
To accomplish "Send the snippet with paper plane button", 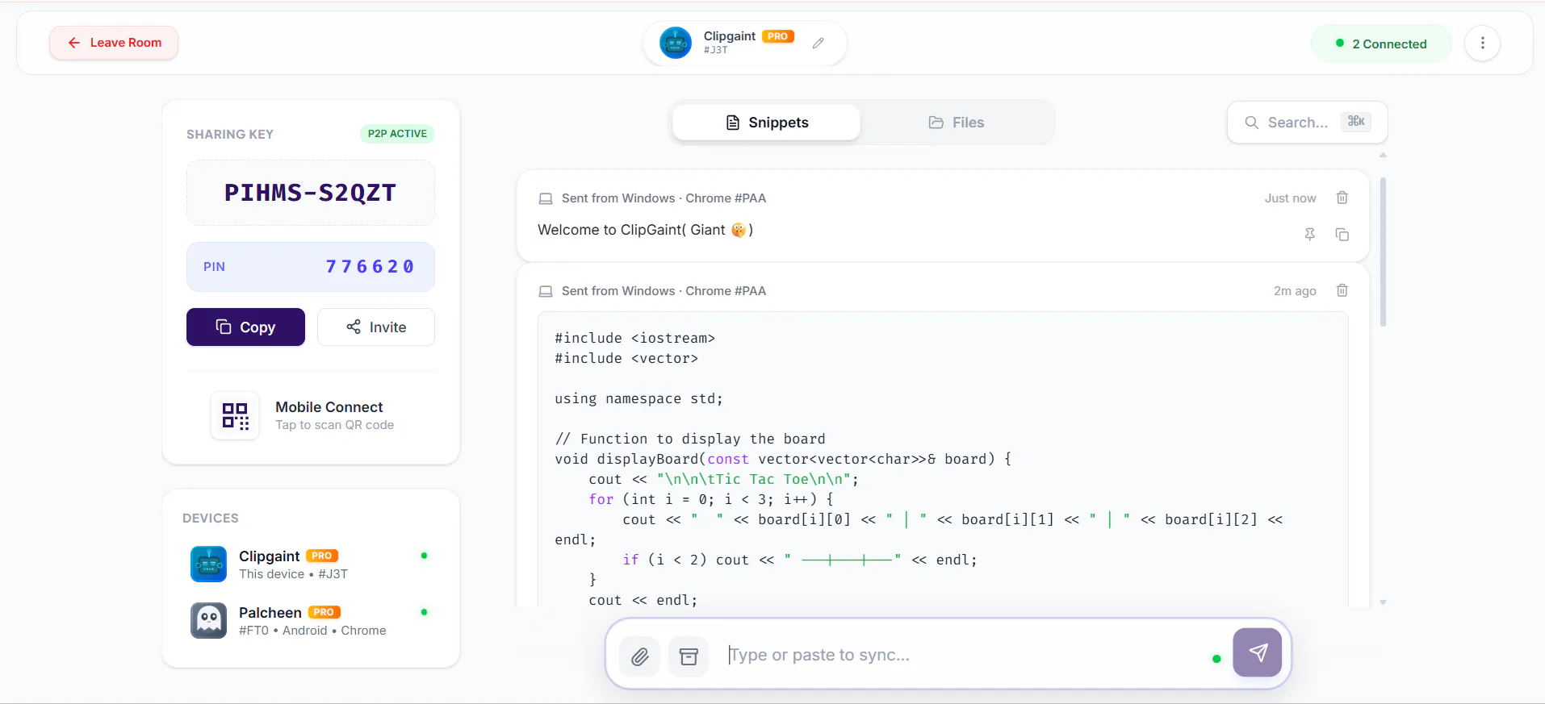I will (1258, 652).
